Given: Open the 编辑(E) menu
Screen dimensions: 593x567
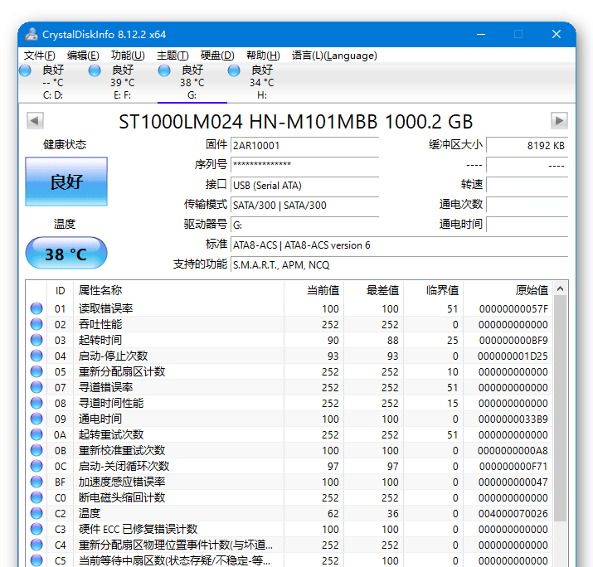Looking at the screenshot, I should pyautogui.click(x=83, y=56).
